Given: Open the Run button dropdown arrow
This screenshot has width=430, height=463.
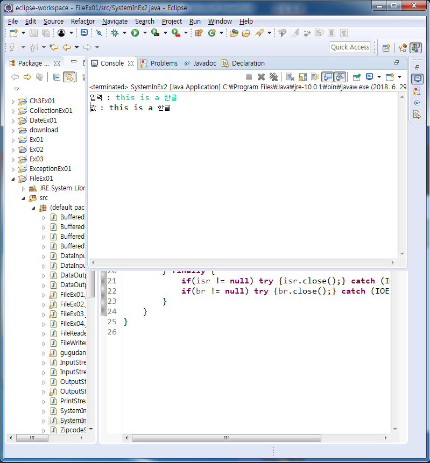Looking at the screenshot, I should [x=145, y=33].
